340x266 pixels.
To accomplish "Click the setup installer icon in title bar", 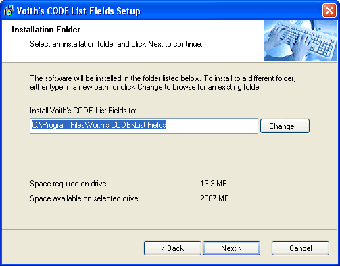I will (8, 11).
